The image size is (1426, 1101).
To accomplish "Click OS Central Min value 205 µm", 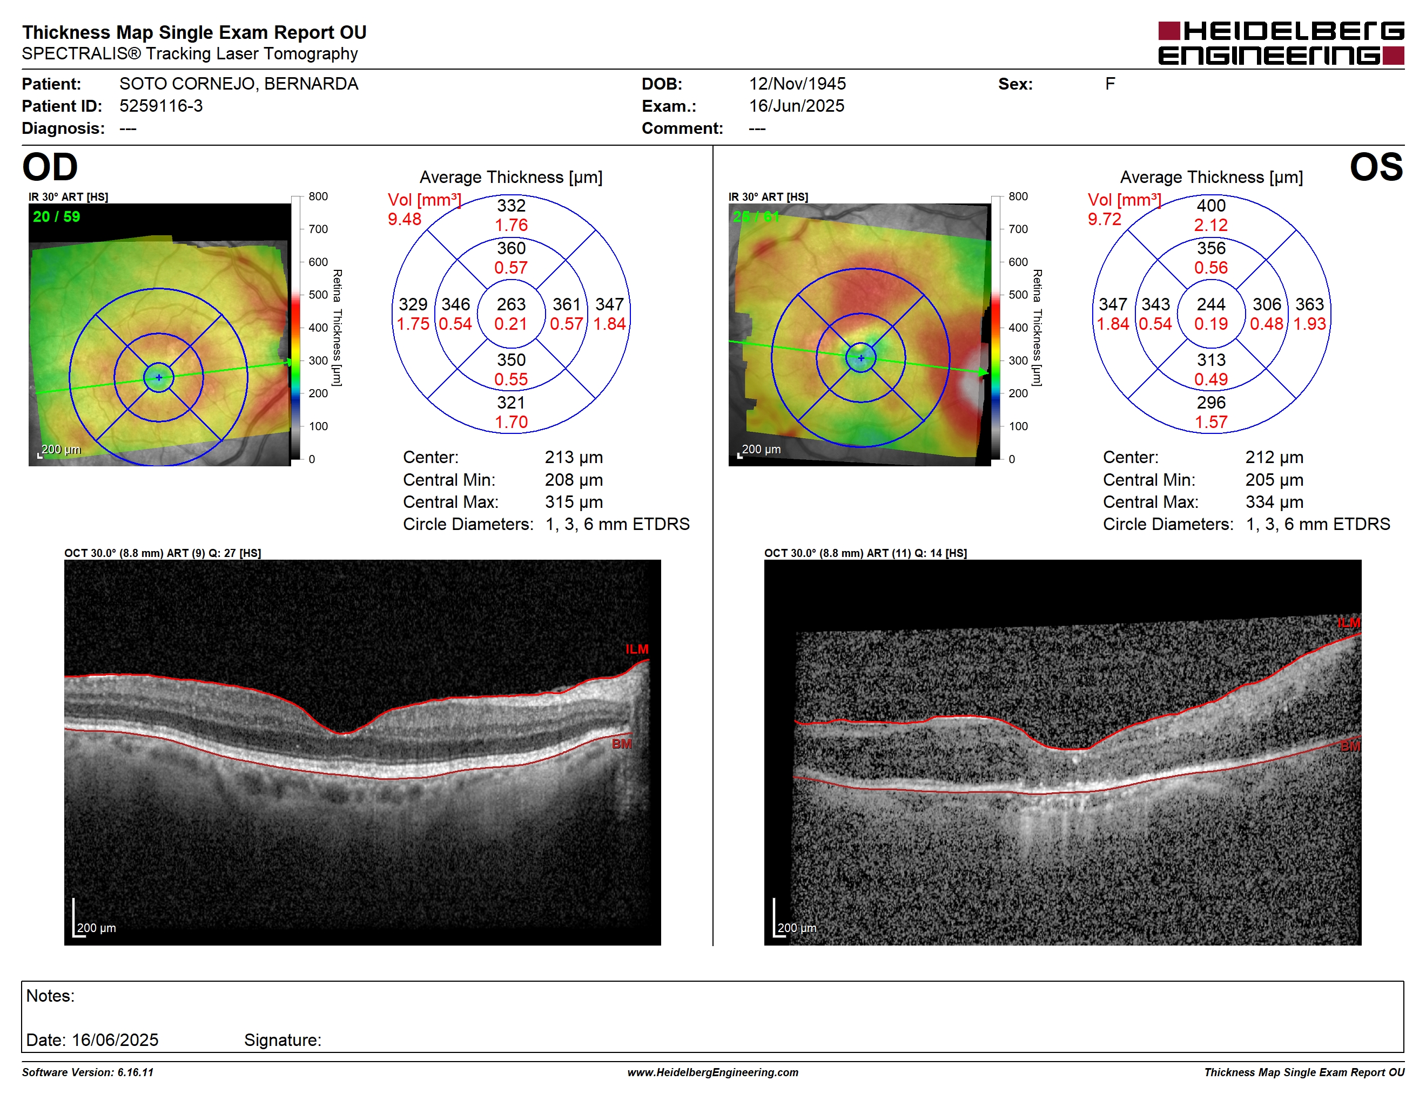I will click(1274, 480).
